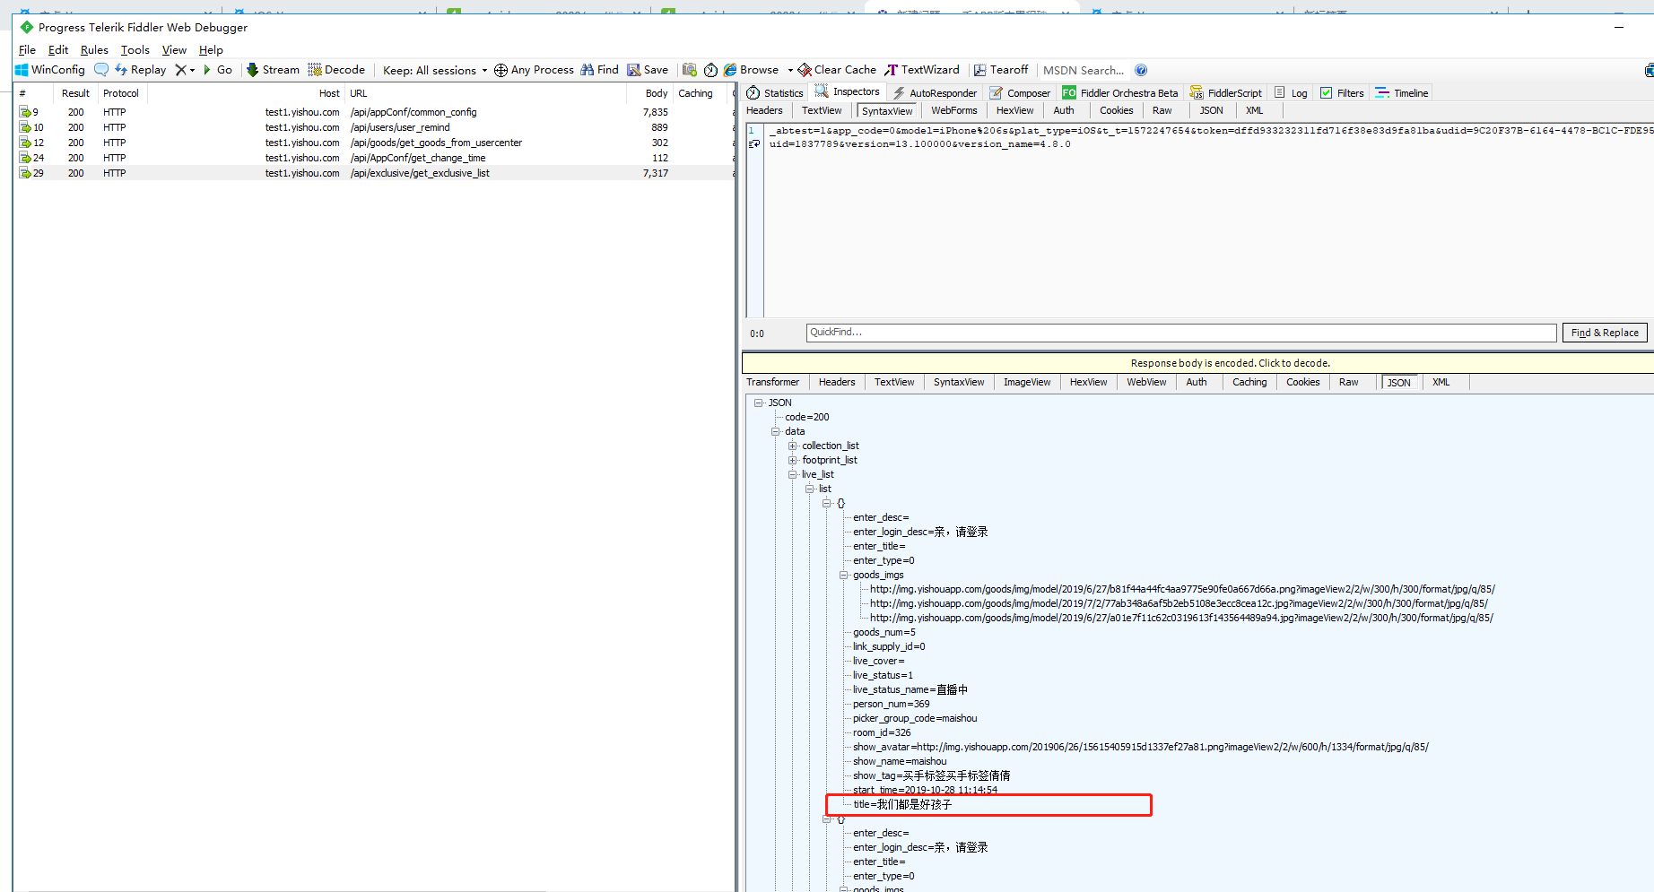This screenshot has width=1654, height=892.
Task: Select session 24 get_change_time row
Action: (x=374, y=158)
